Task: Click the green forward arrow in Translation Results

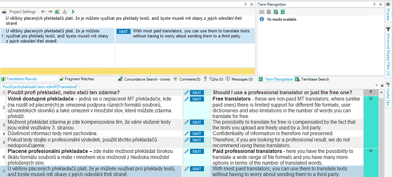Action: (x=73, y=11)
